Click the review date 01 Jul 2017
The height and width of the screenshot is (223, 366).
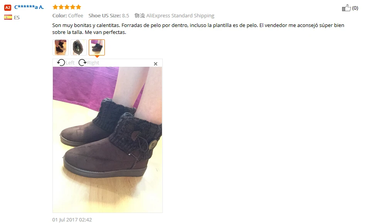(72, 220)
